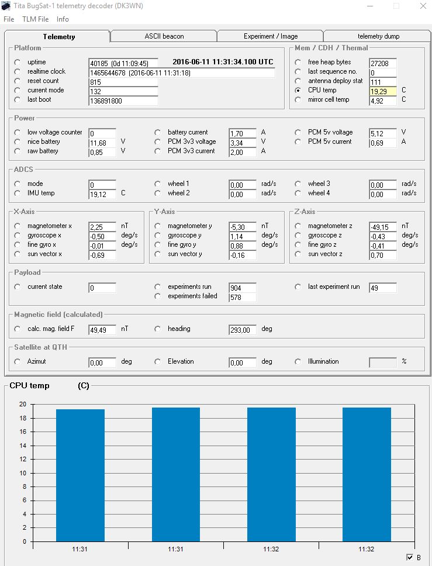Select the fine gyro x radio button
The image size is (432, 566).
point(18,245)
